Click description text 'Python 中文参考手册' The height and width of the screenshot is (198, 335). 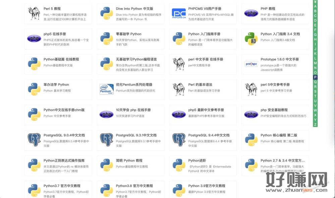click(57, 116)
